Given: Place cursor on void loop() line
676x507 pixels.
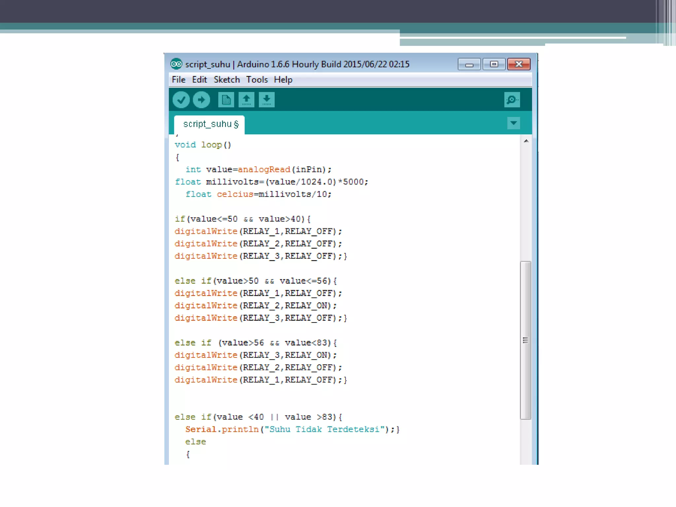Looking at the screenshot, I should click(x=203, y=145).
